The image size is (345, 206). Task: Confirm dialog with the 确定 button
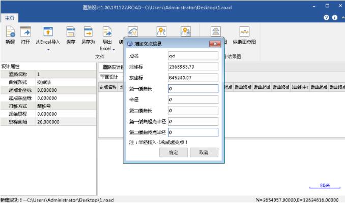tap(173, 152)
